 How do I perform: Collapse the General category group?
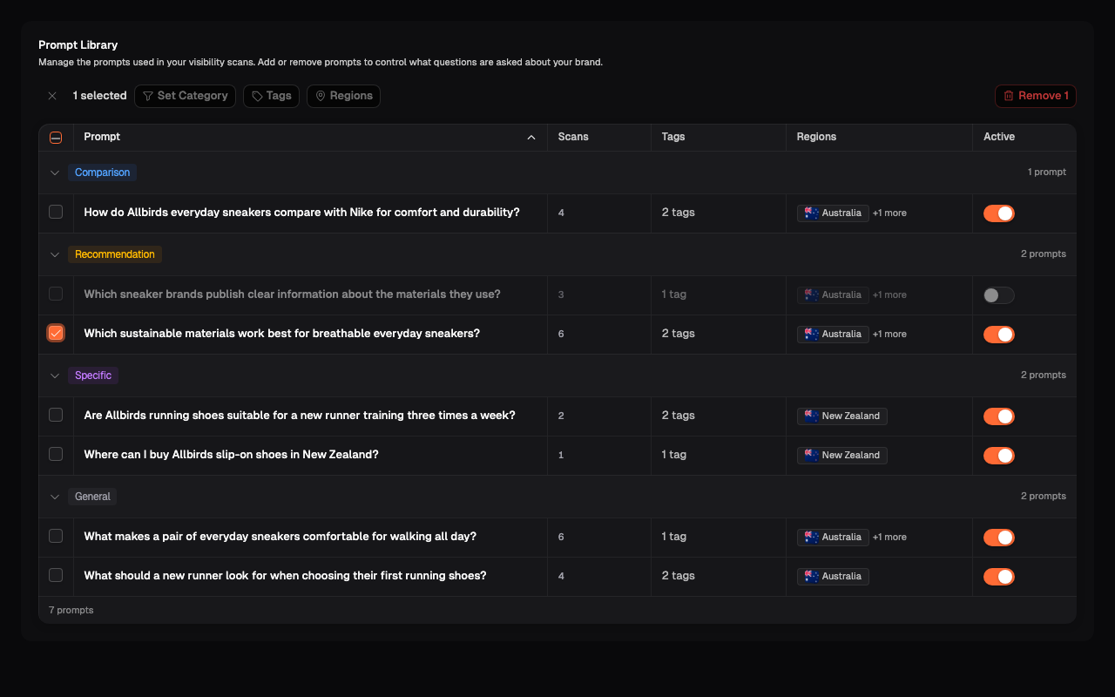[55, 497]
